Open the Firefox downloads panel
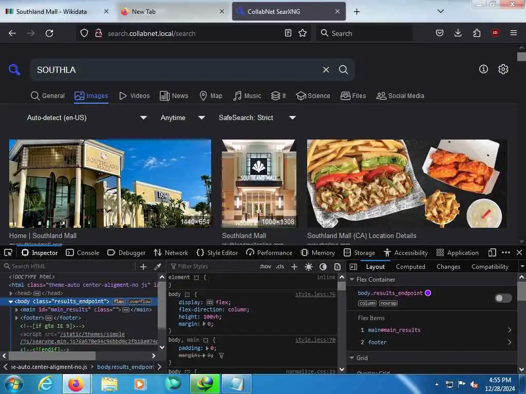The image size is (526, 394). click(458, 33)
